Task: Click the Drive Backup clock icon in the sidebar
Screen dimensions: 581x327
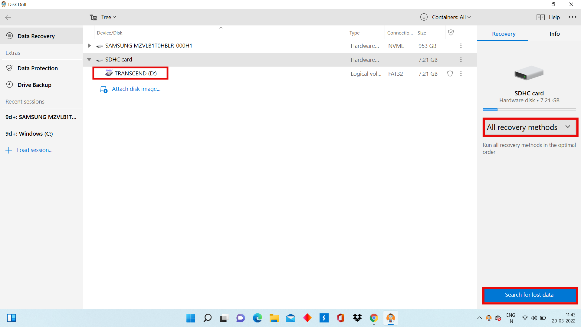Action: pos(9,85)
